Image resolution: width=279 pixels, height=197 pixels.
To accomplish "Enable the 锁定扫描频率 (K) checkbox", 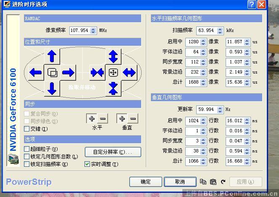I will coord(27,164).
